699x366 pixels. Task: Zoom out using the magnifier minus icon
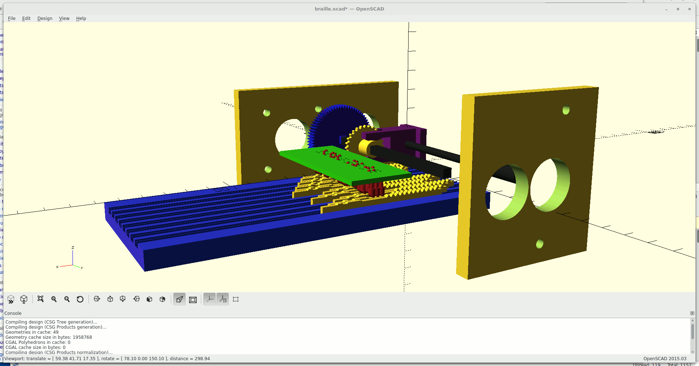[x=67, y=299]
